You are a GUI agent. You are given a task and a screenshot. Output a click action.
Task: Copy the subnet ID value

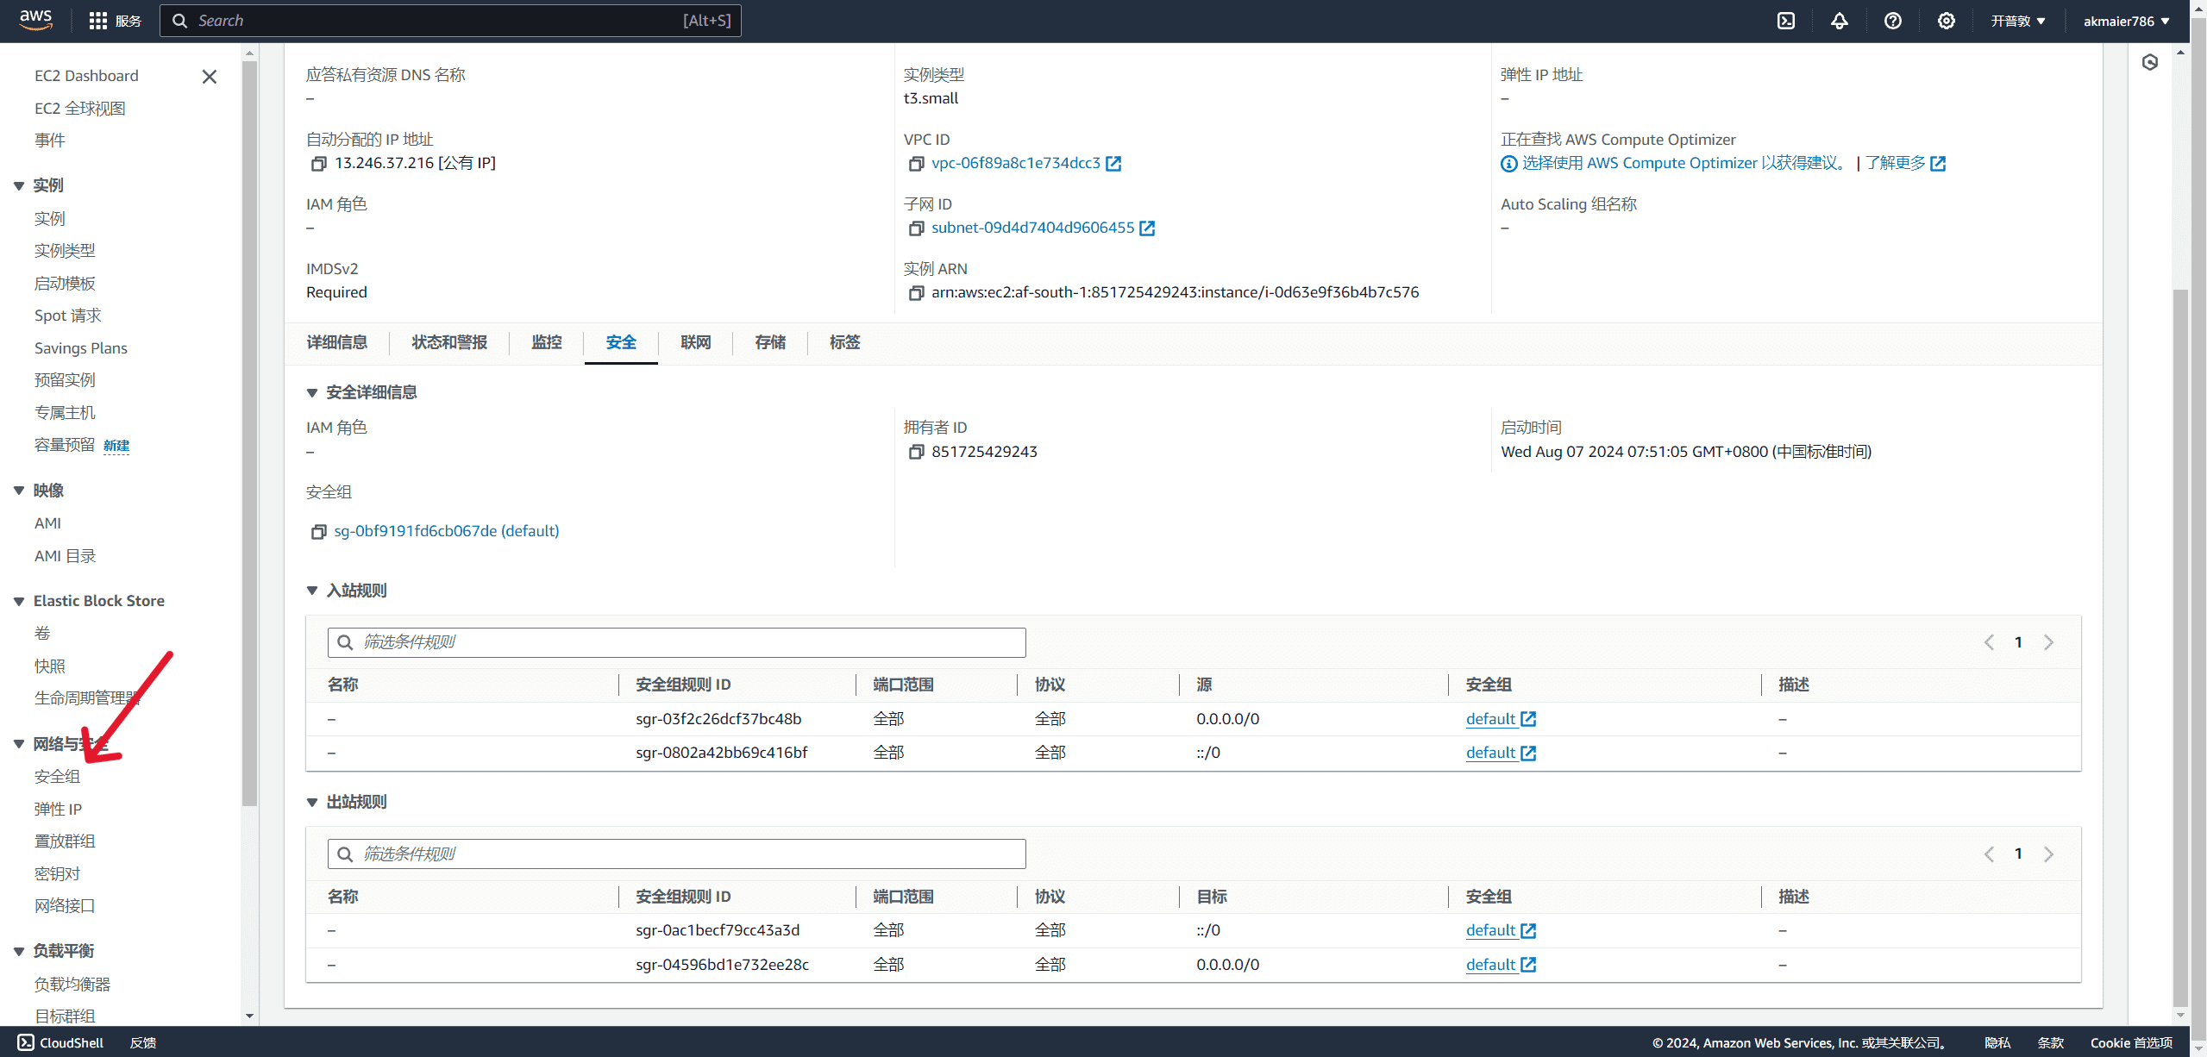tap(917, 228)
